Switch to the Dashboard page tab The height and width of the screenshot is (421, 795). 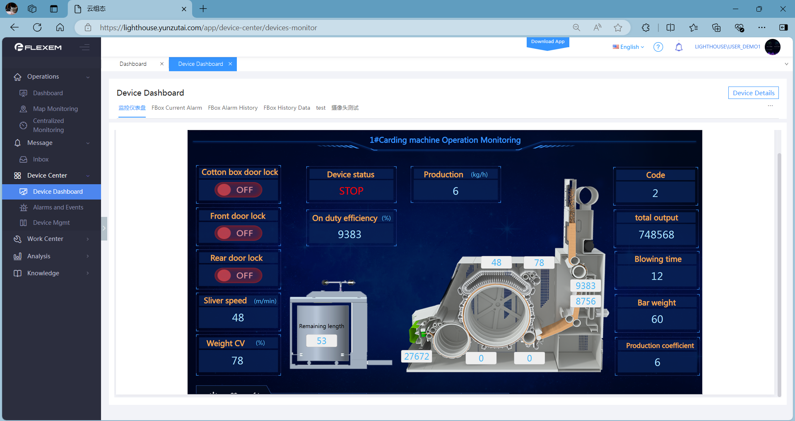pyautogui.click(x=133, y=64)
